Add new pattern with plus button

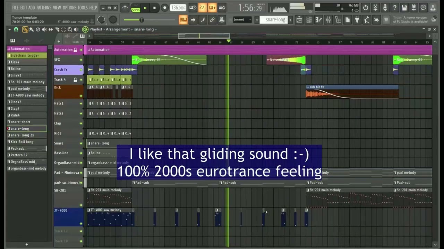click(x=290, y=20)
